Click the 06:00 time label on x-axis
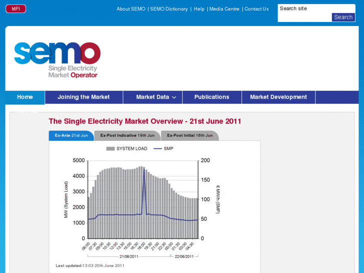Screen dimensions: 364x273 click(86, 246)
